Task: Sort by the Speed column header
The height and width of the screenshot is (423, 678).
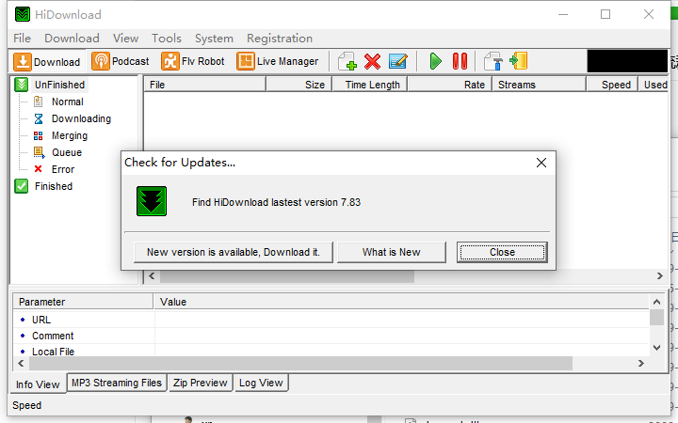Action: coord(612,85)
